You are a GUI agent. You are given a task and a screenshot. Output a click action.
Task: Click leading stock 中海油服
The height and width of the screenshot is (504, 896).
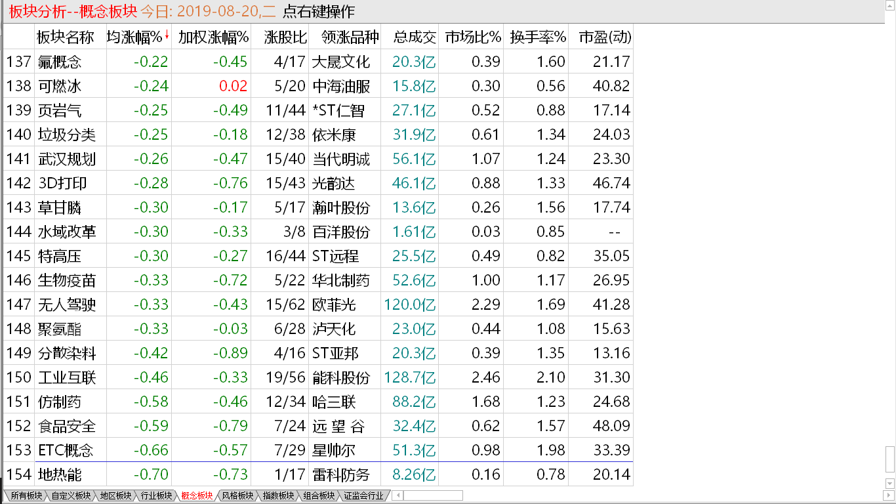pyautogui.click(x=341, y=86)
